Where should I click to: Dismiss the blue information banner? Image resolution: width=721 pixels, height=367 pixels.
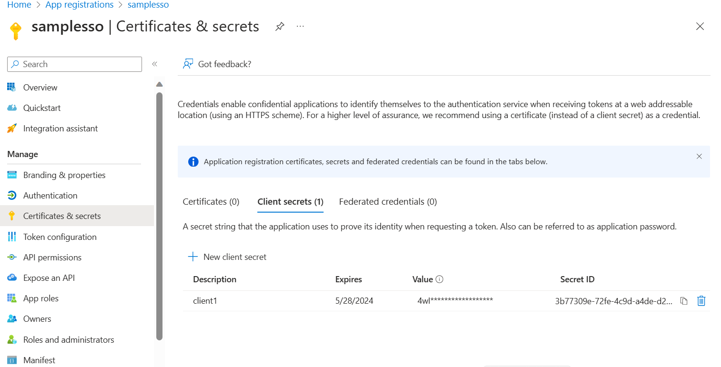click(699, 156)
